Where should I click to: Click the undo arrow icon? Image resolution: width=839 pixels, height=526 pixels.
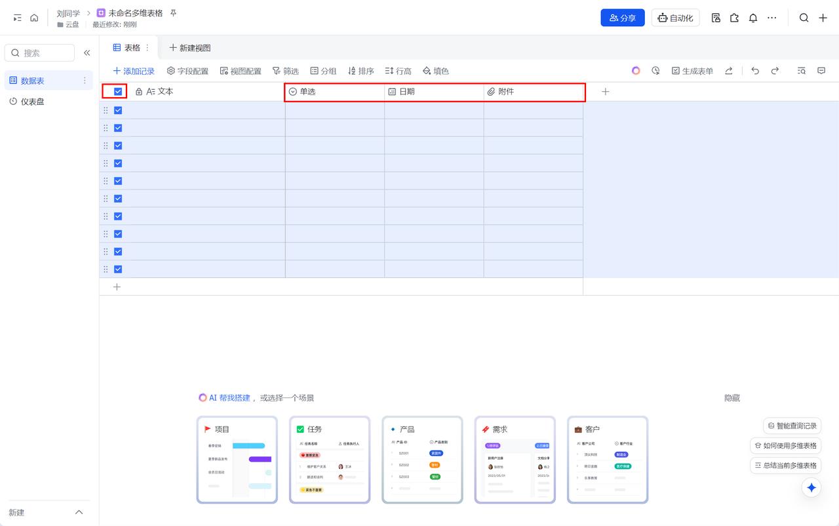[755, 71]
